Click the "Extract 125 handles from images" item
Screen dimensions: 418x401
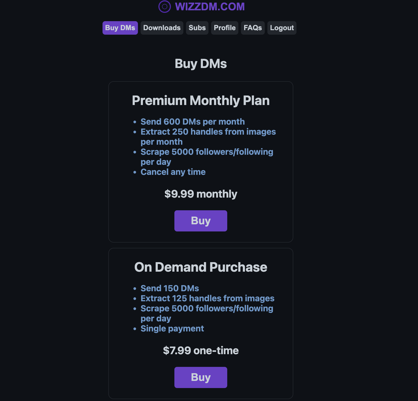(x=207, y=298)
